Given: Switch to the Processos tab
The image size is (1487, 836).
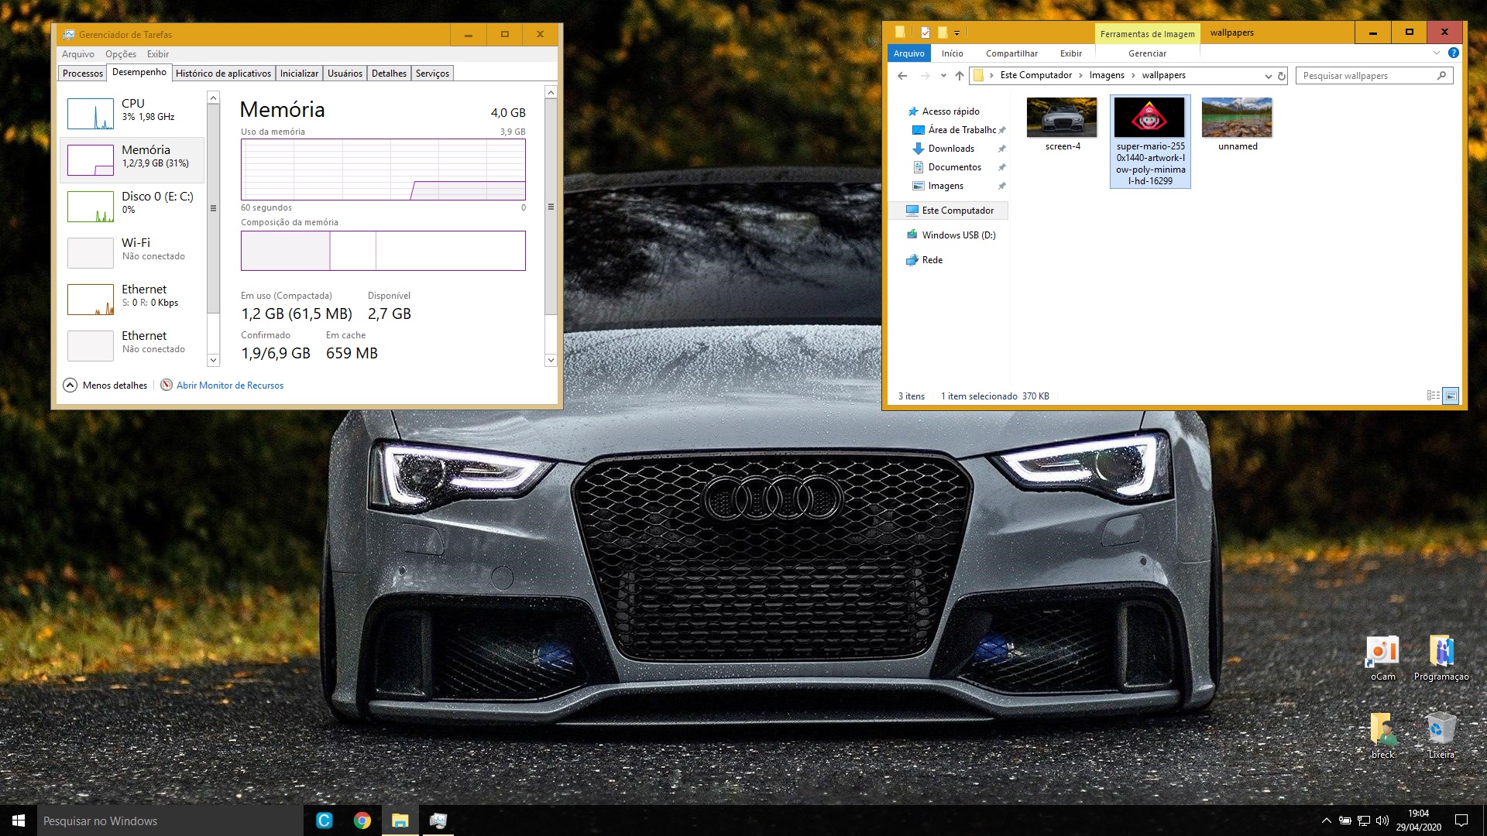Looking at the screenshot, I should [83, 74].
